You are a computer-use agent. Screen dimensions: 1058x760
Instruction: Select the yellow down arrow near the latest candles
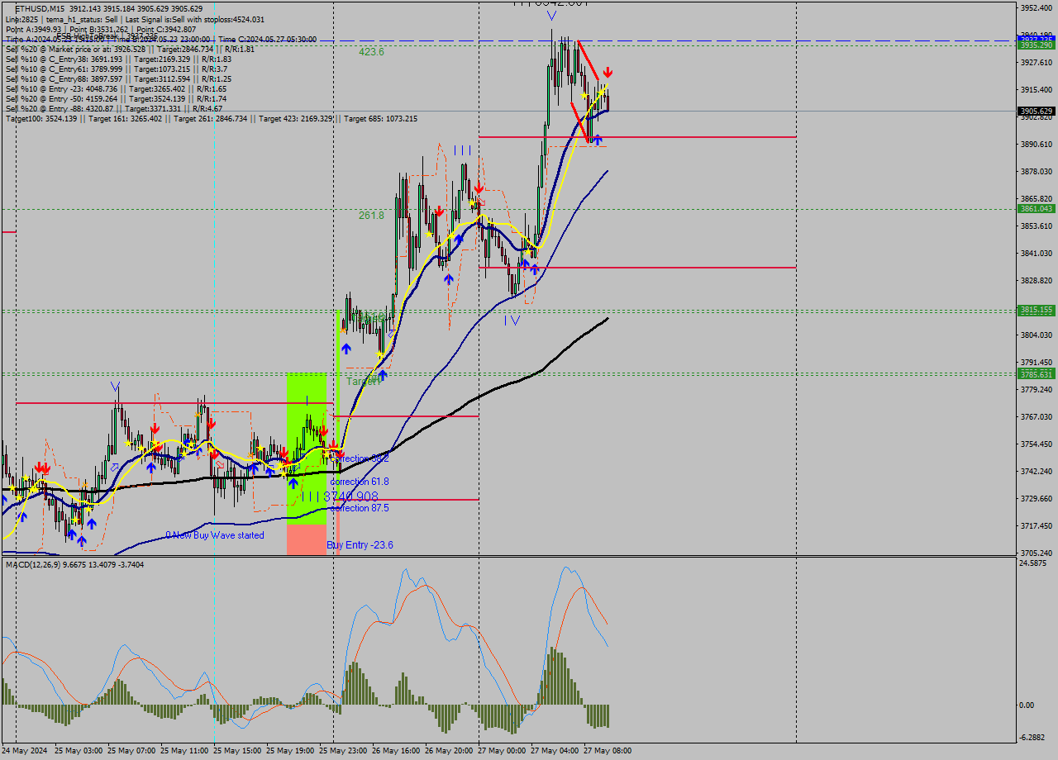point(601,93)
